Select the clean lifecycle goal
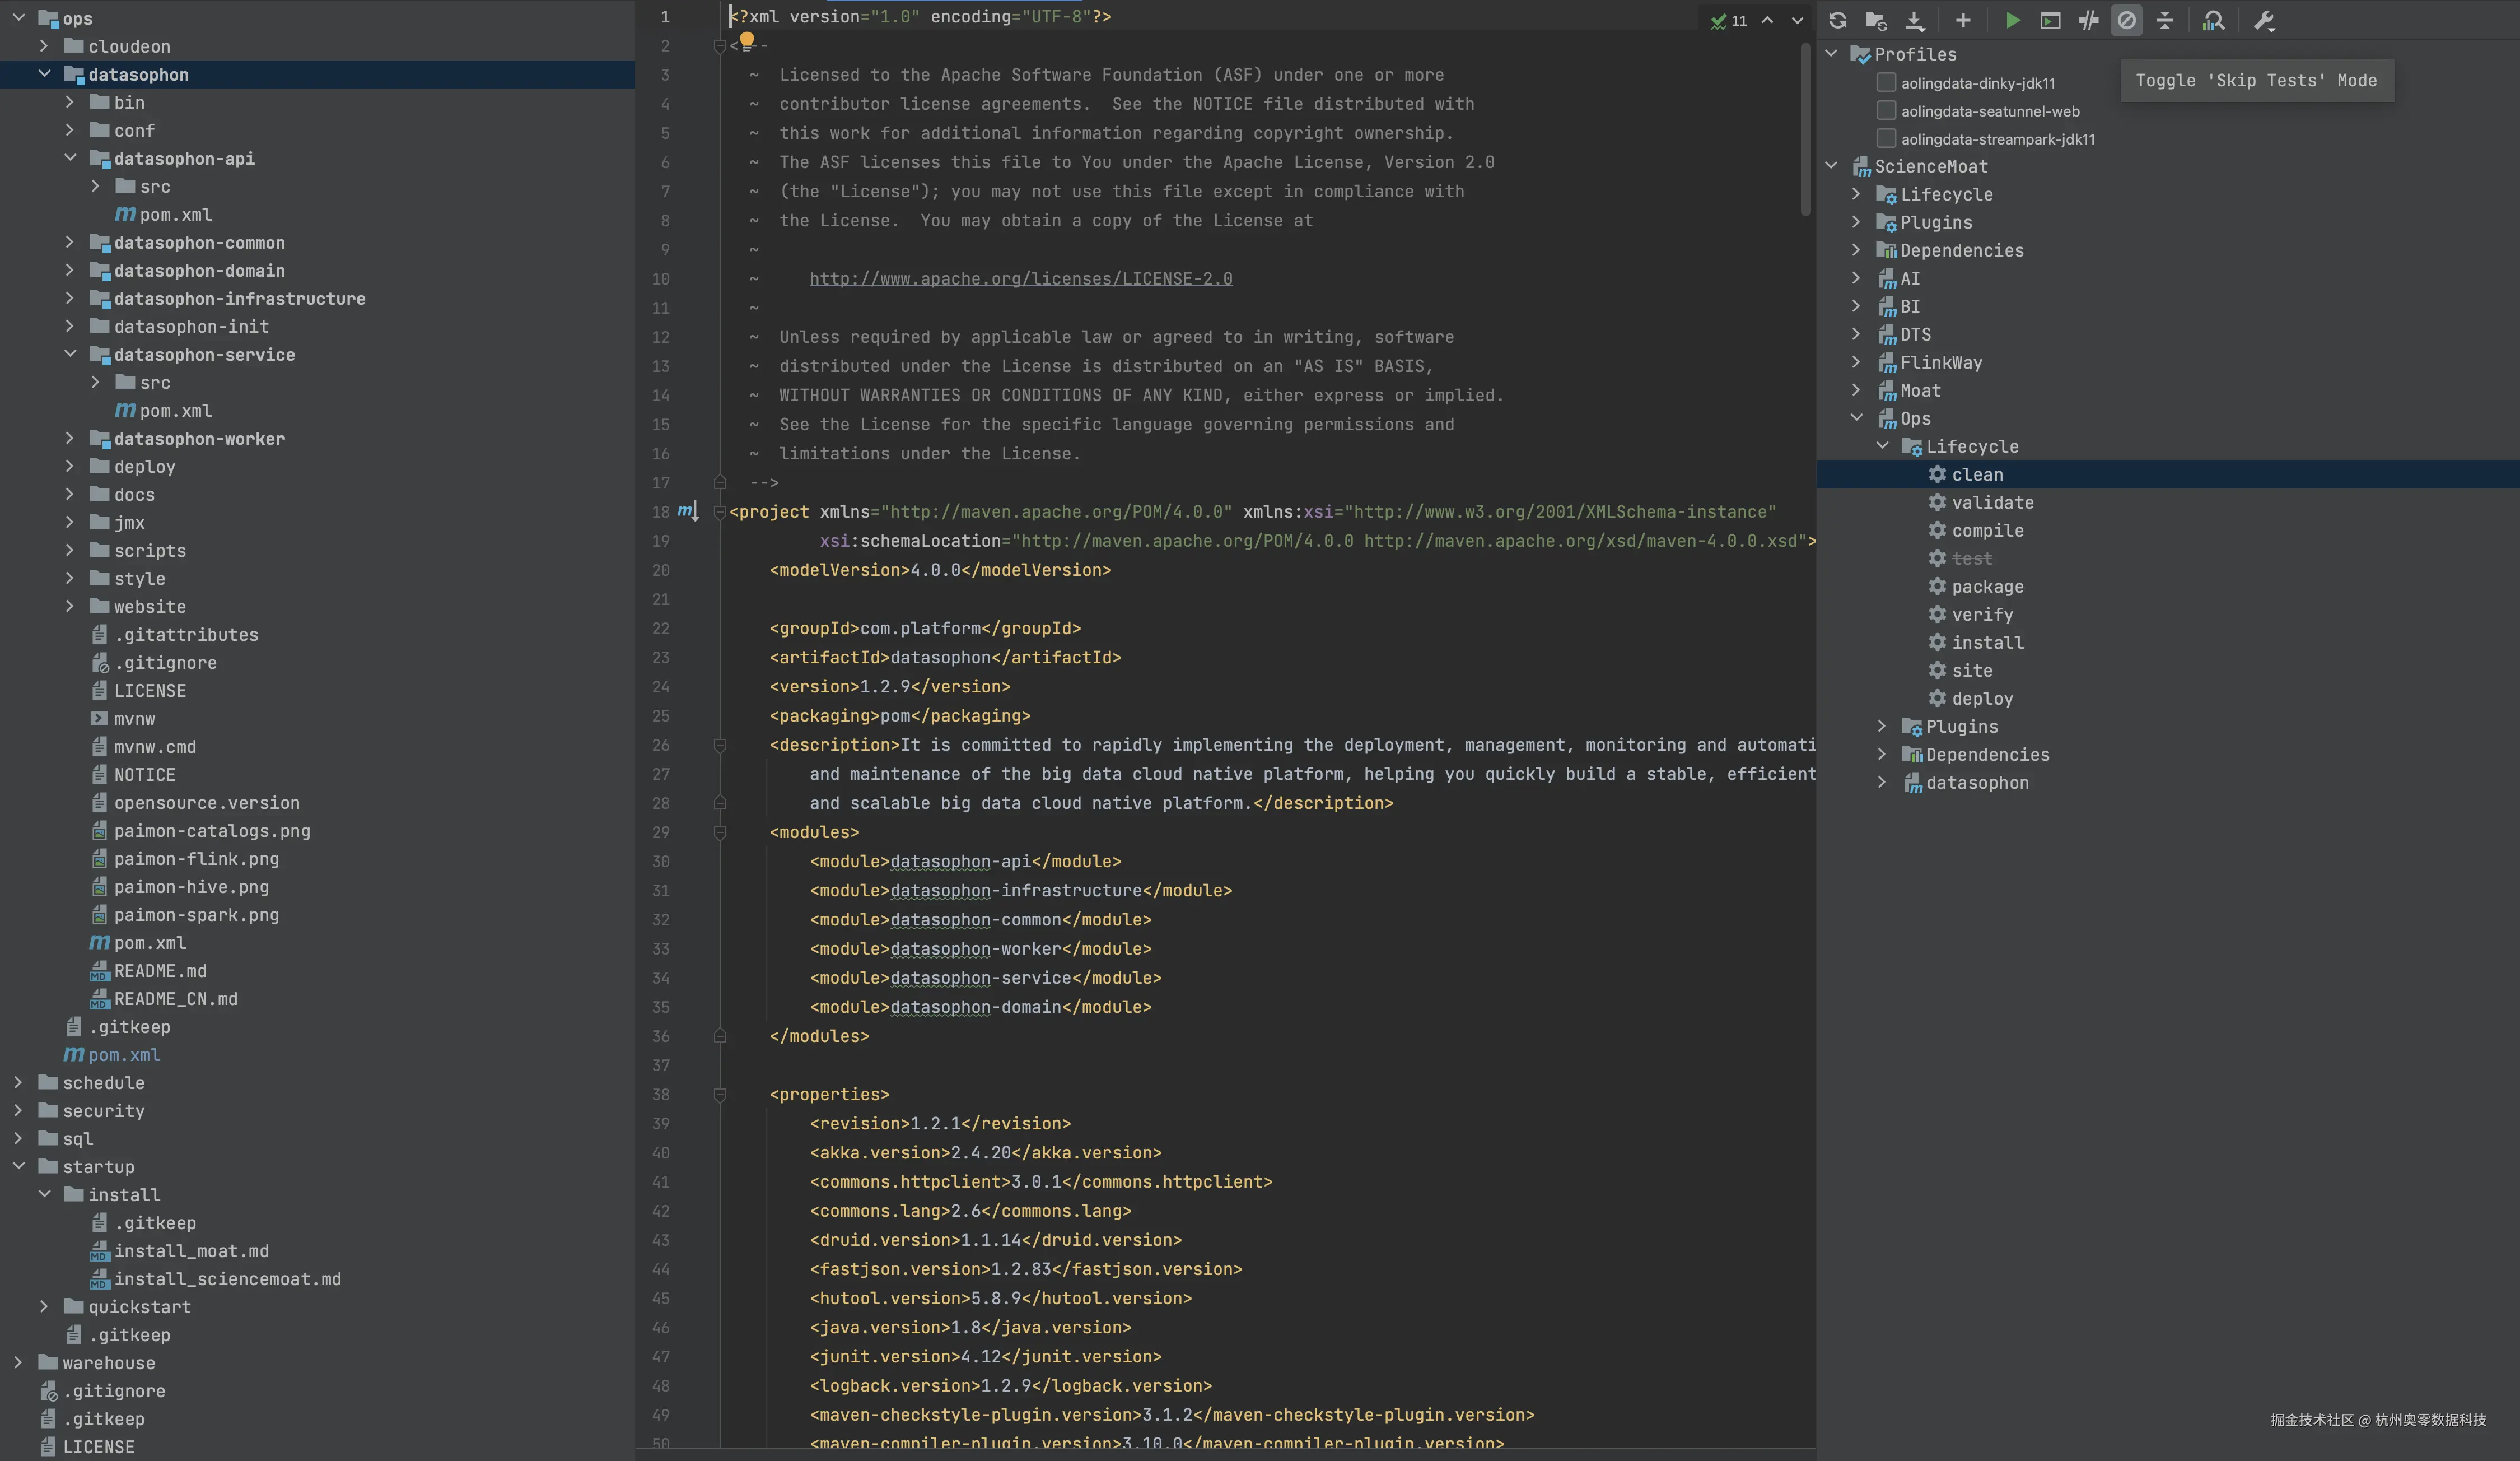 tap(1976, 474)
